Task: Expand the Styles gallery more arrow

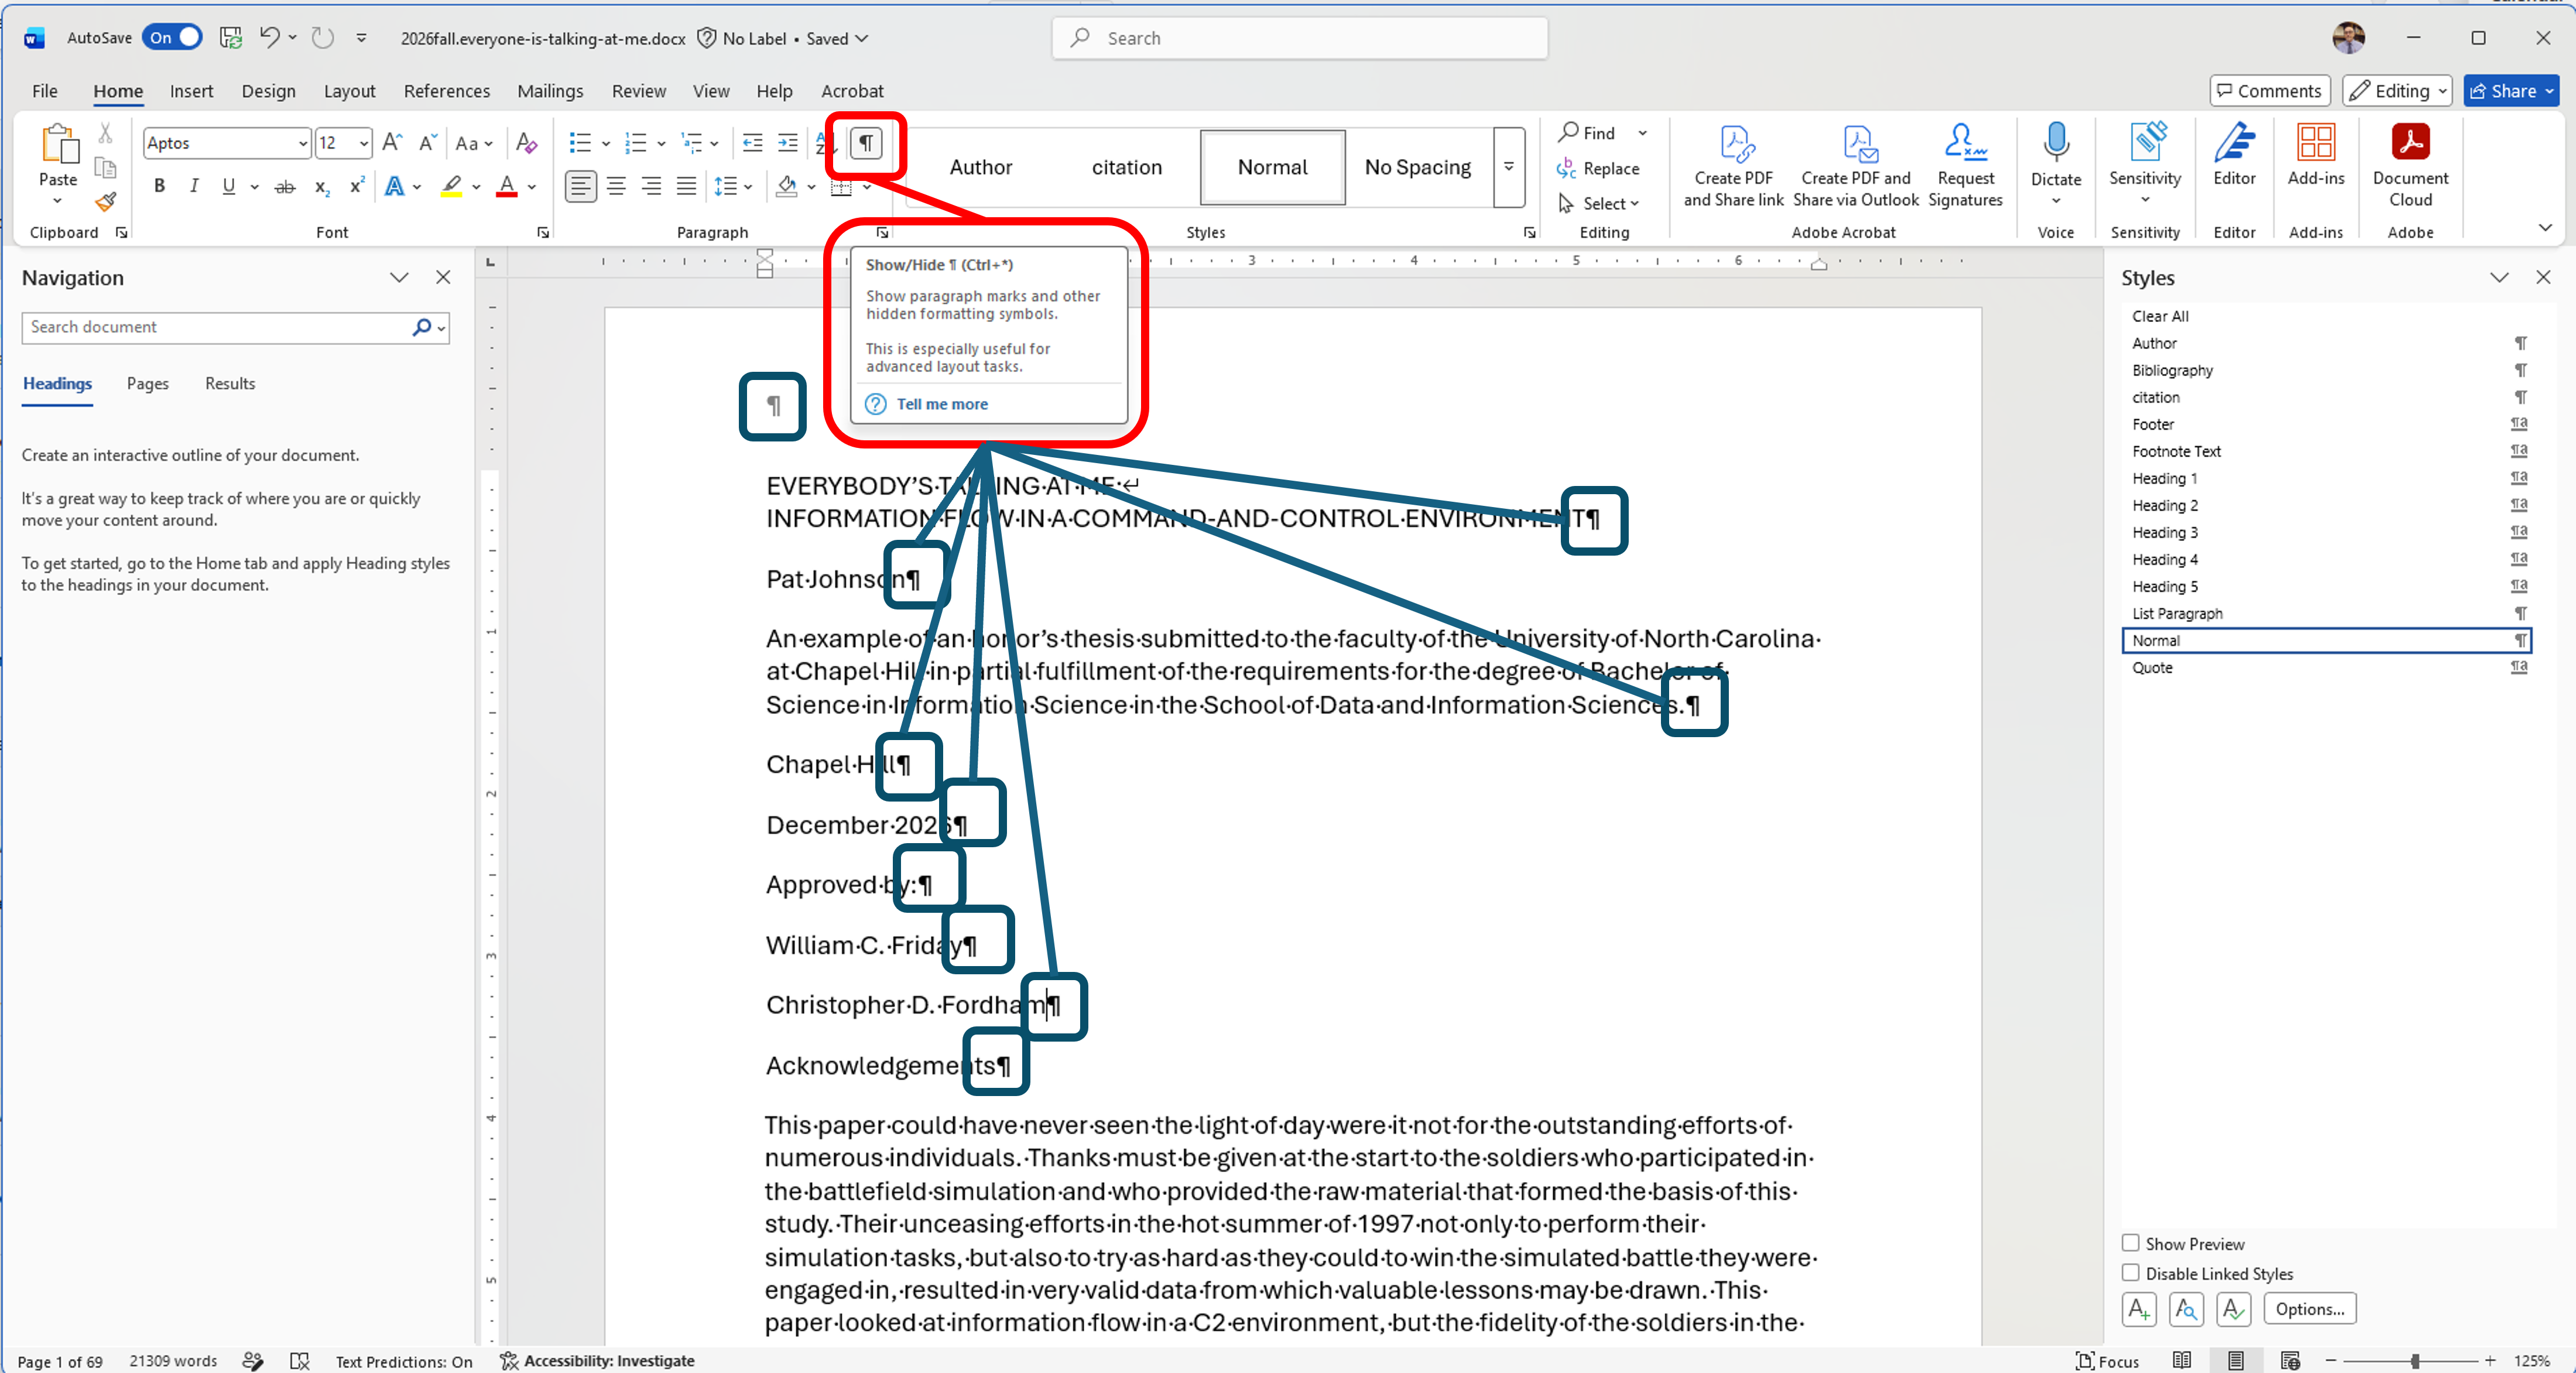Action: [1509, 167]
